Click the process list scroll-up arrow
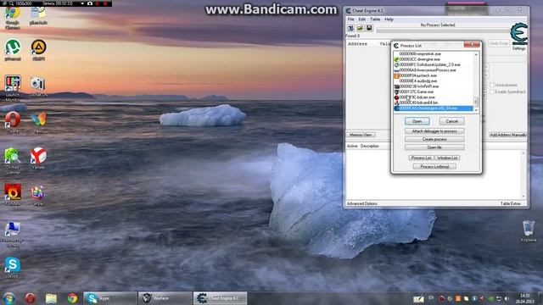The image size is (543, 305). (476, 54)
